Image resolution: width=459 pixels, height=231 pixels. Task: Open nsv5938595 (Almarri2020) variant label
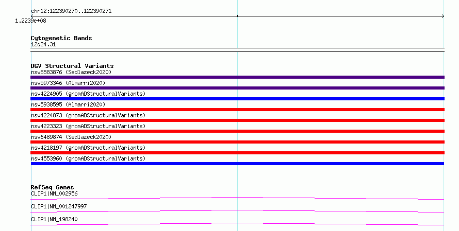click(68, 104)
